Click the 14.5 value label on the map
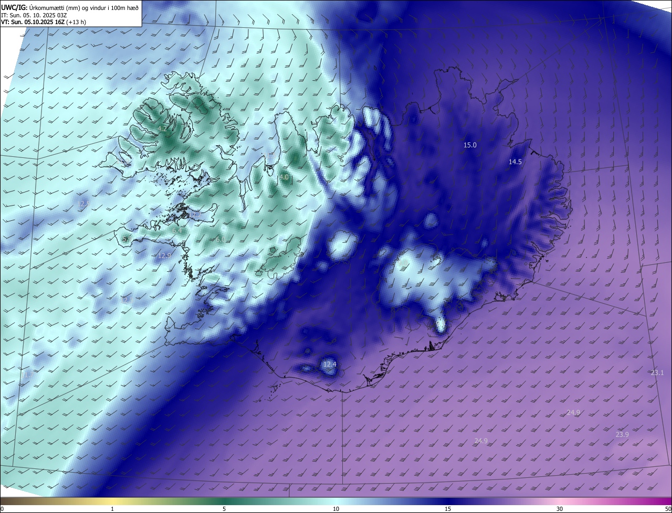672x513 pixels. tap(515, 162)
